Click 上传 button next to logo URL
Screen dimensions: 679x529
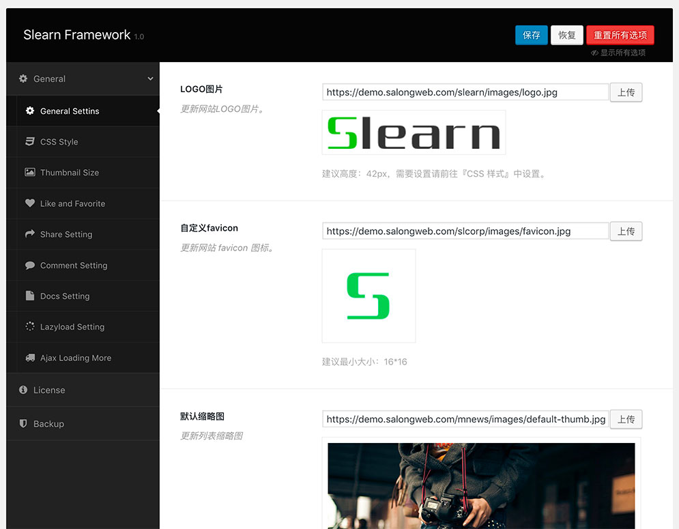[626, 92]
